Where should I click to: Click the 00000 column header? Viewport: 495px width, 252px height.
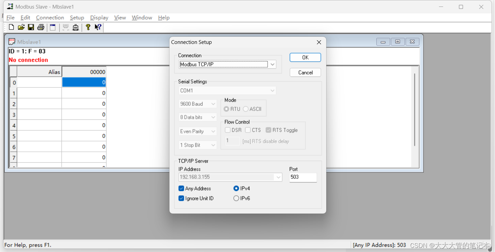click(x=84, y=72)
